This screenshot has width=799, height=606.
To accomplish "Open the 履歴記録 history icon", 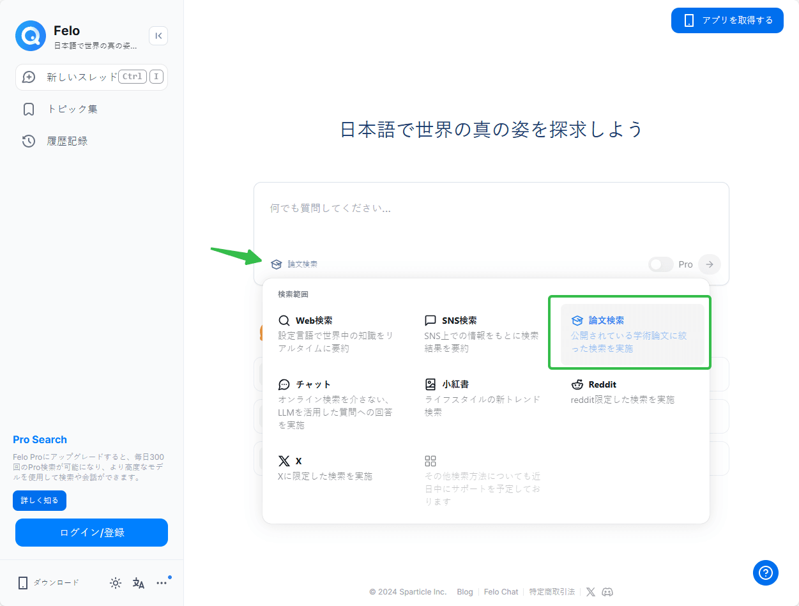I will click(29, 141).
